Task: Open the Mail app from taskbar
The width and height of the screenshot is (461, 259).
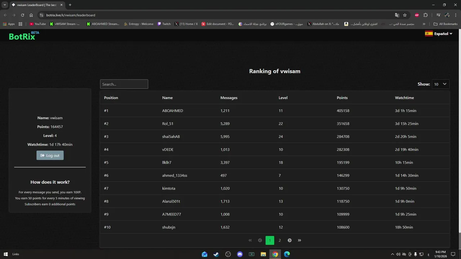Action: point(205,254)
